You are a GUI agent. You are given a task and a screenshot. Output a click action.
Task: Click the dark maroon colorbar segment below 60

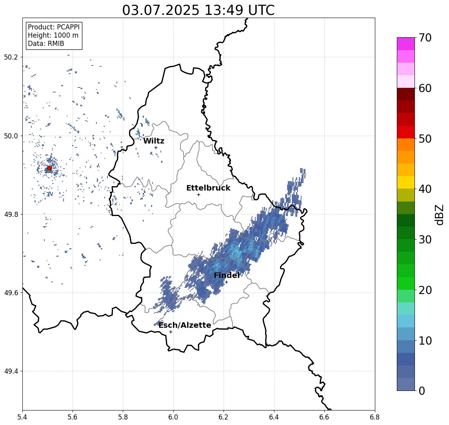pos(406,94)
